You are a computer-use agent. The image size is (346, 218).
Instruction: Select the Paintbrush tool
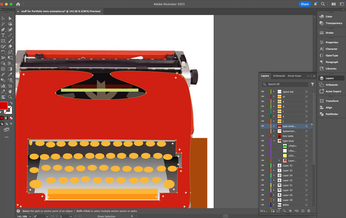coord(10,41)
